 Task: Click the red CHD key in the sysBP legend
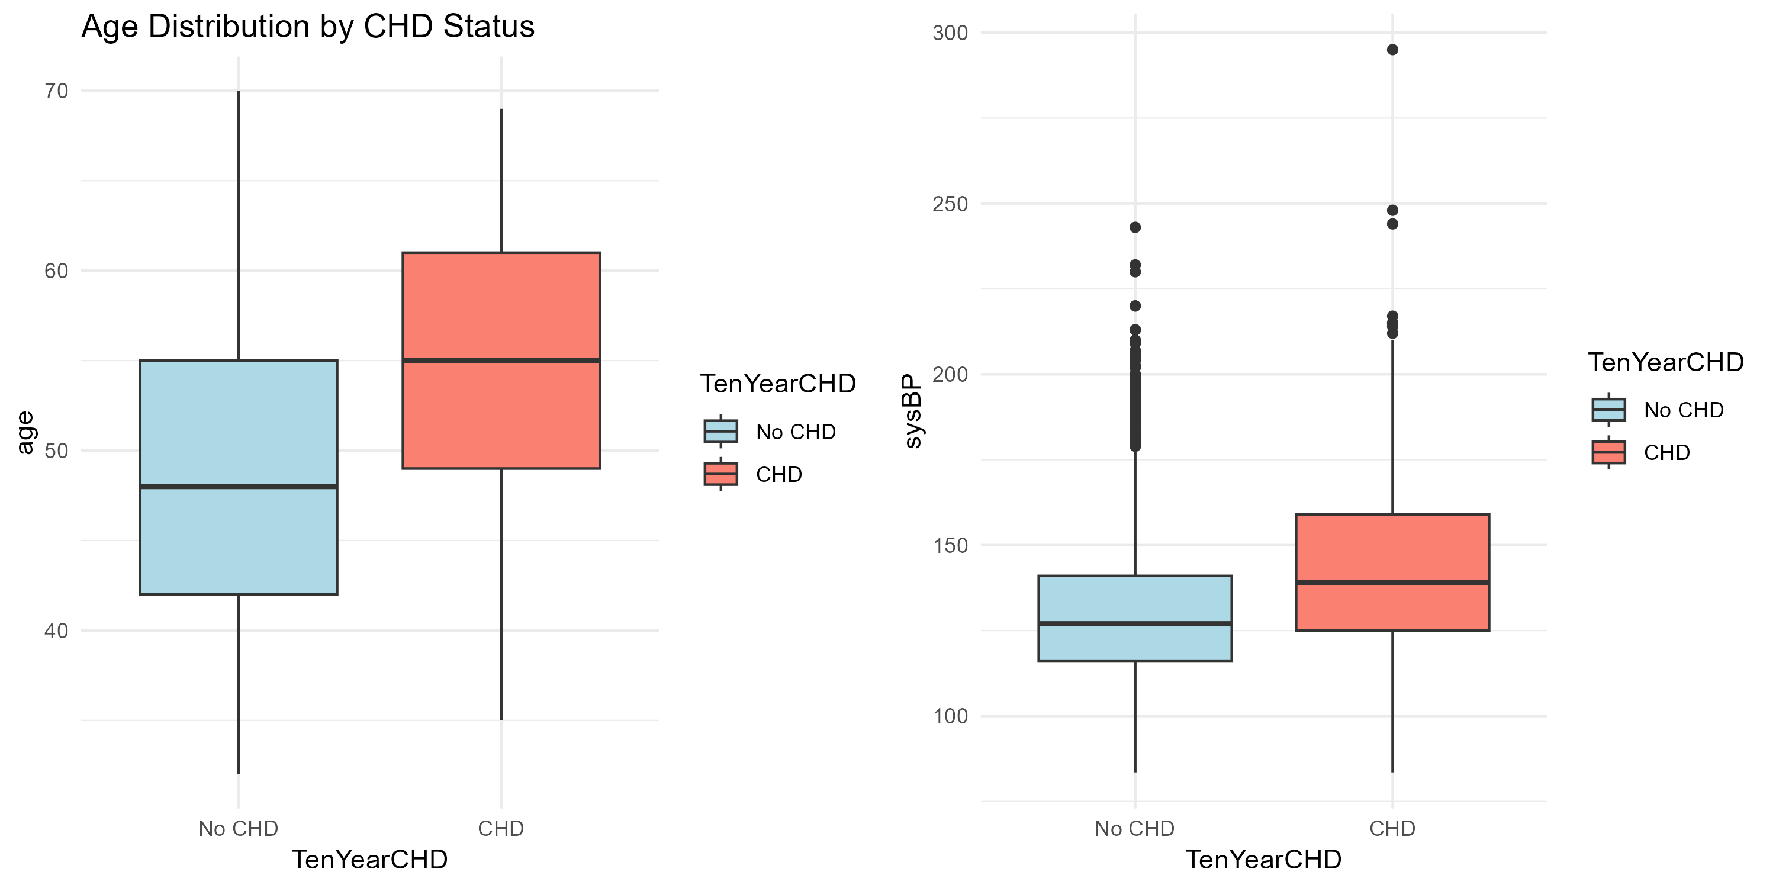pos(1608,453)
